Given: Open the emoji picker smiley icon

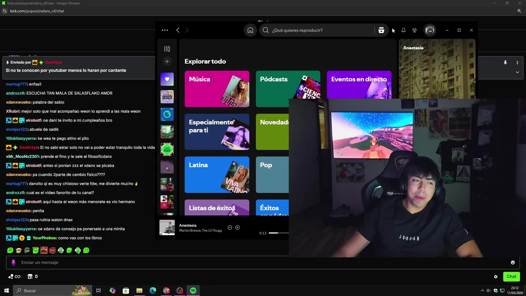Looking at the screenshot, I should pyautogui.click(x=512, y=262).
